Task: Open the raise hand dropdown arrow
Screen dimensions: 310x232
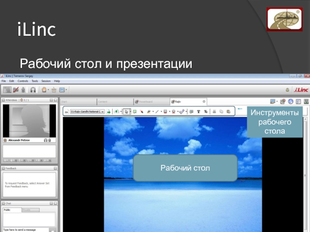Action: (48, 90)
